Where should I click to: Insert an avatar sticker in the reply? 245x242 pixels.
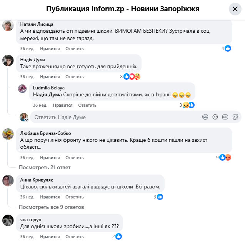pyautogui.click(x=205, y=117)
